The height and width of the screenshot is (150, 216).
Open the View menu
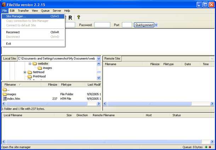pos(35,11)
